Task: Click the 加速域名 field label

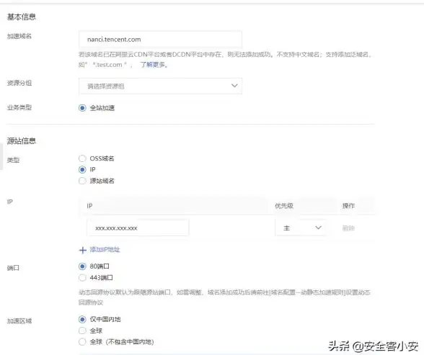Action: [19, 36]
